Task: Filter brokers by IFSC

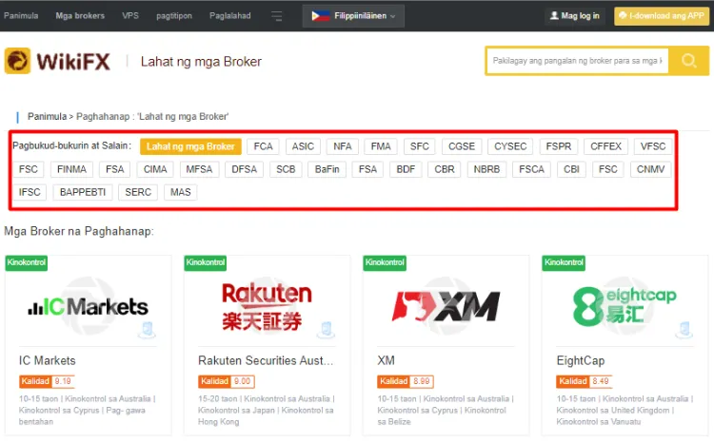Action: (x=30, y=192)
